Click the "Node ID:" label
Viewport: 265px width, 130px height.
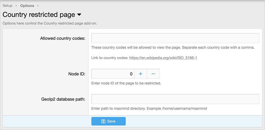click(x=75, y=74)
